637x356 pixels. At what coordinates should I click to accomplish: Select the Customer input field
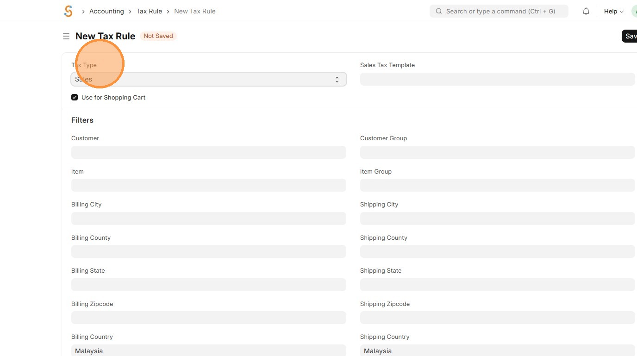(x=208, y=152)
